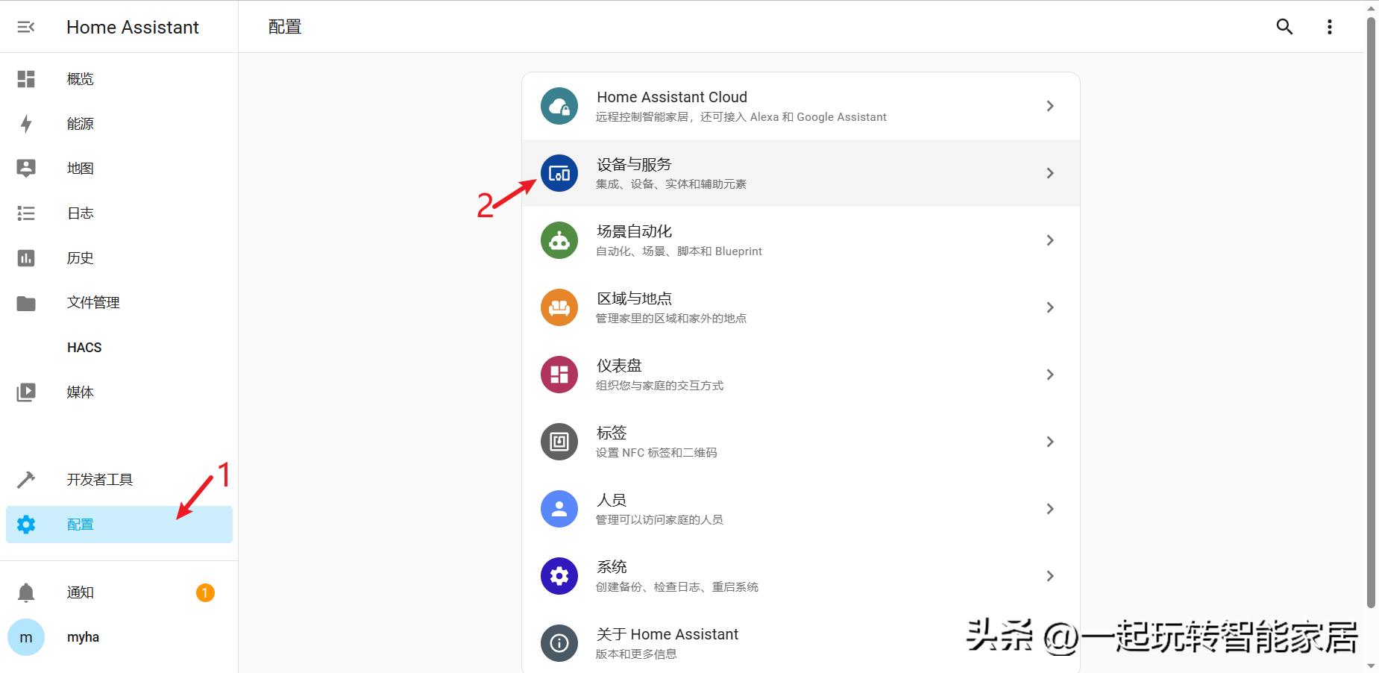Viewport: 1379px width, 673px height.
Task: Click the 设备与服务 devices icon
Action: point(559,172)
